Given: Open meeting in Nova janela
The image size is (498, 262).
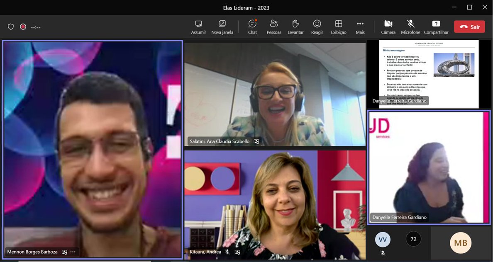Looking at the screenshot, I should pos(222,27).
